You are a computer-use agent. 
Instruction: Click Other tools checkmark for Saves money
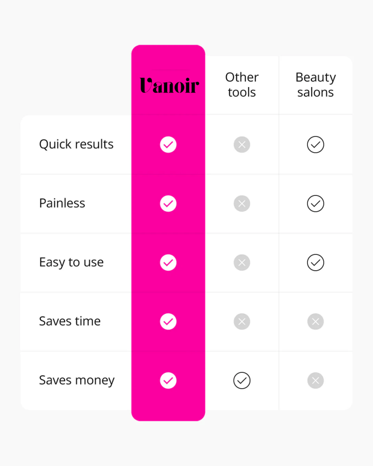pyautogui.click(x=242, y=381)
